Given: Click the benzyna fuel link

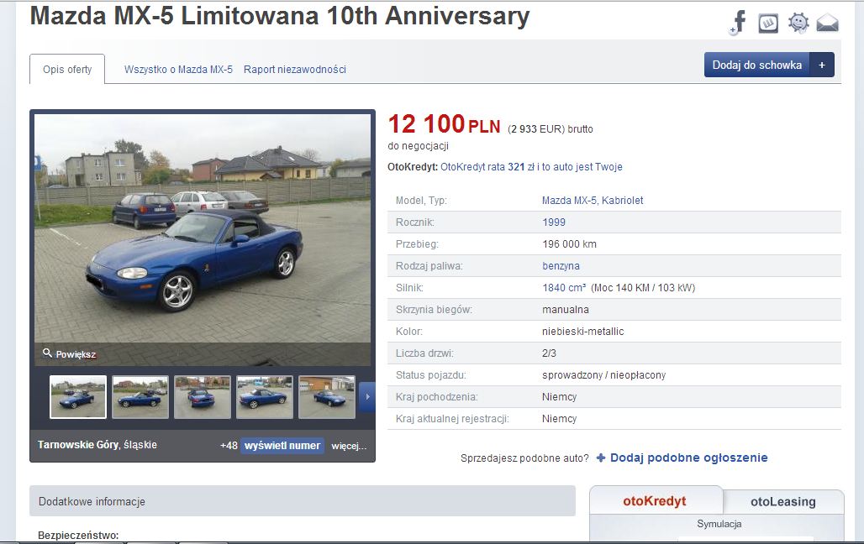Looking at the screenshot, I should (x=561, y=266).
